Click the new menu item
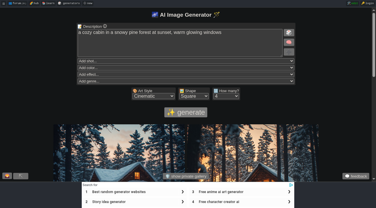The width and height of the screenshot is (376, 208). click(88, 3)
